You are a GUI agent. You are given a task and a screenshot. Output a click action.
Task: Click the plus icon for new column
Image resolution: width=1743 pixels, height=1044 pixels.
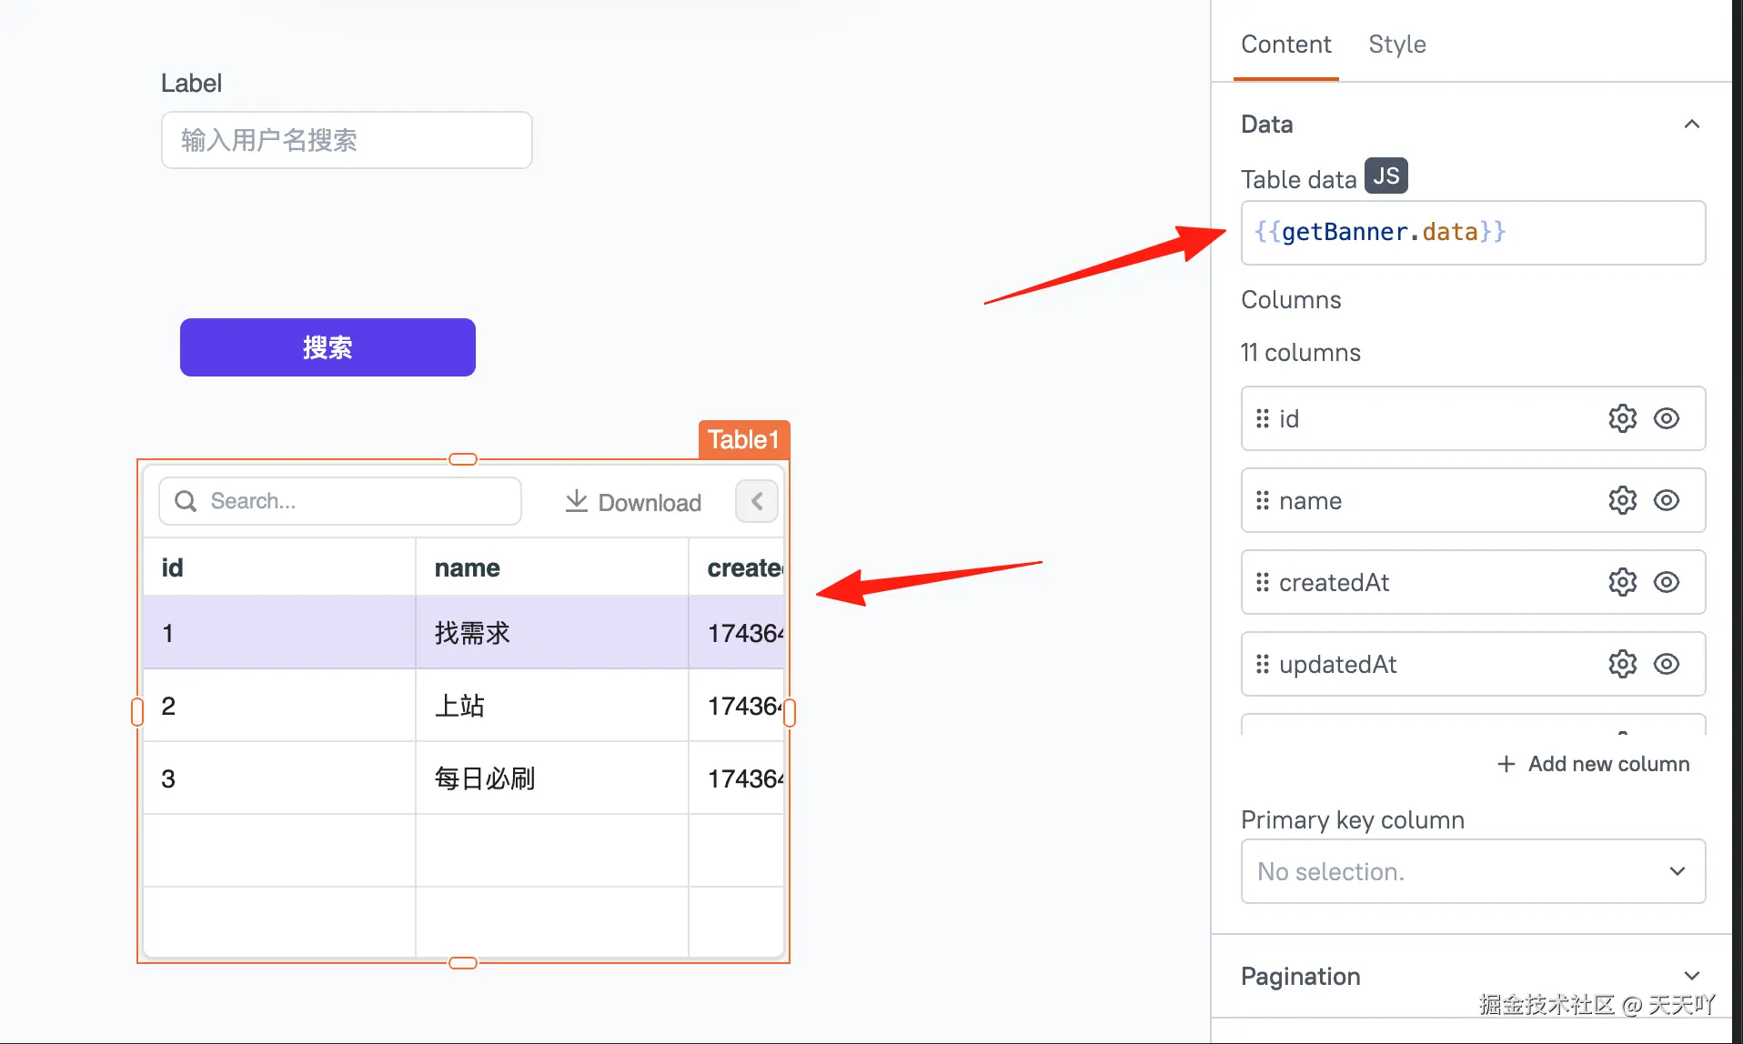tap(1506, 764)
